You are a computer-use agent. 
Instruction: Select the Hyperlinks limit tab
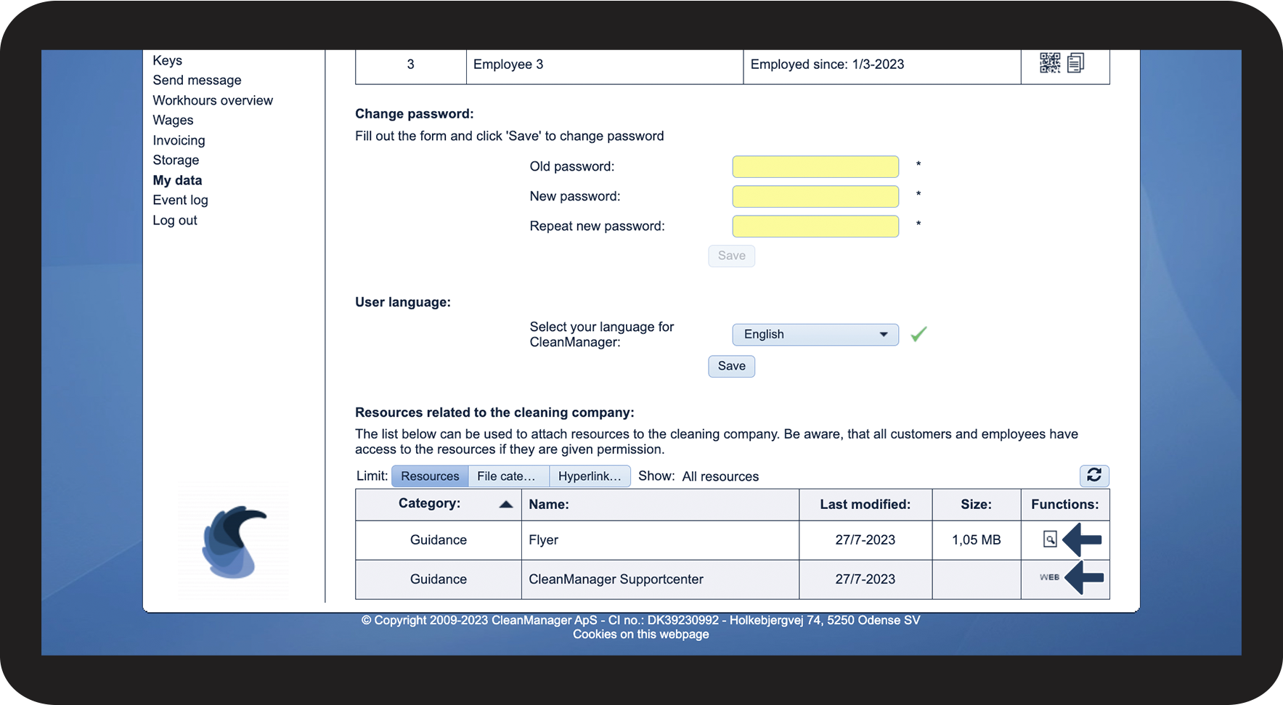tap(589, 476)
